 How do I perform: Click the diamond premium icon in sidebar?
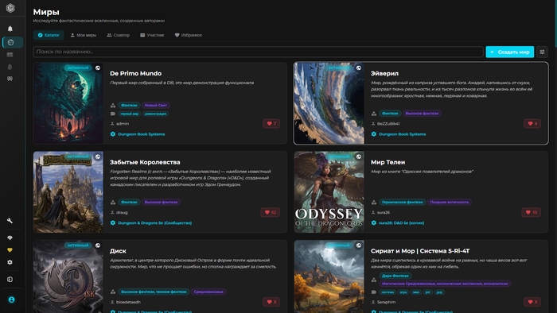(10, 238)
